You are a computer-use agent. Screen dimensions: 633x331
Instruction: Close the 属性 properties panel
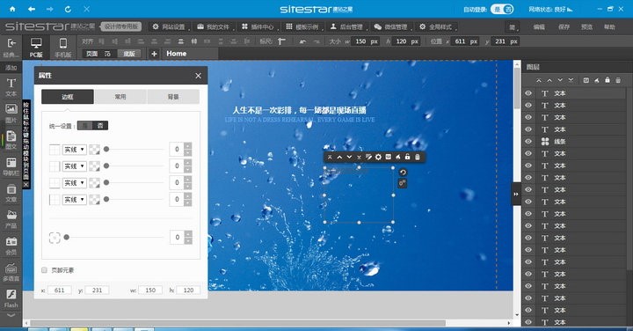[x=198, y=76]
